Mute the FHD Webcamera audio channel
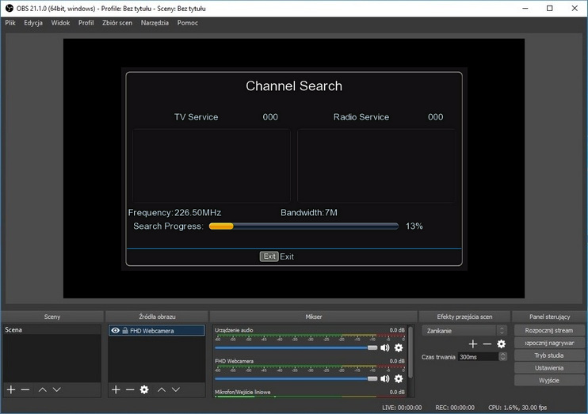This screenshot has width=588, height=414. 385,378
